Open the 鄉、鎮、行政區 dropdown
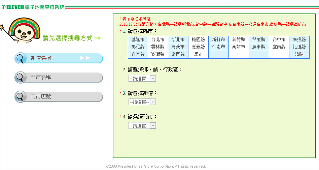The image size is (319, 170). pyautogui.click(x=142, y=78)
